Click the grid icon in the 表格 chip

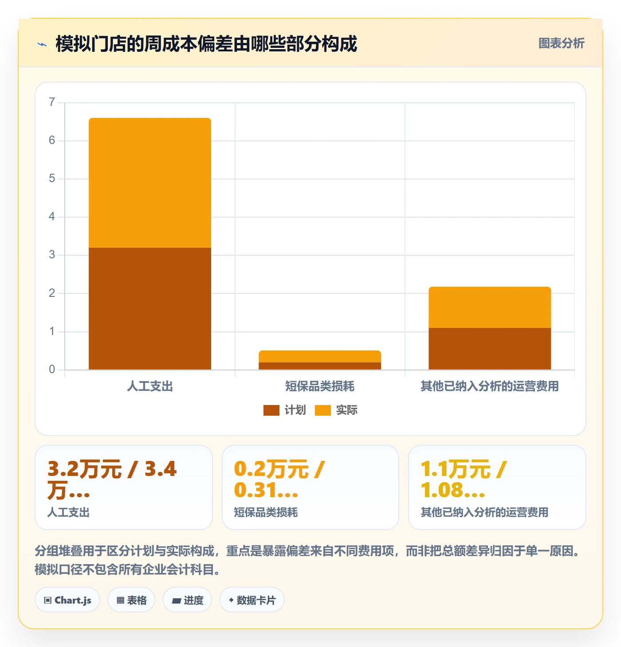coord(121,600)
